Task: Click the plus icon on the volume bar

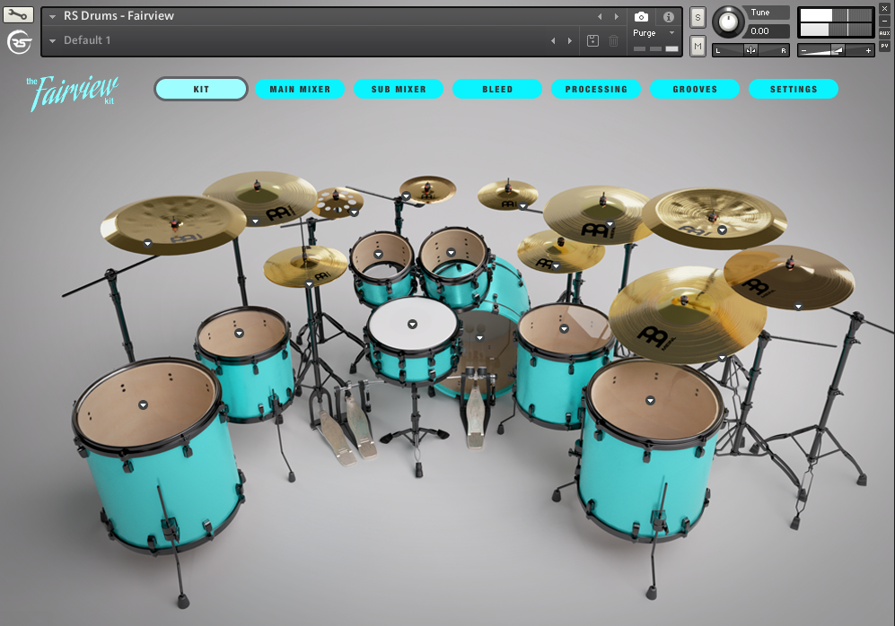Action: (x=868, y=51)
